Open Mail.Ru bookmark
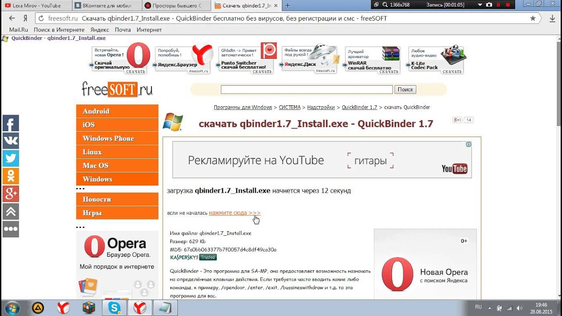 point(18,30)
